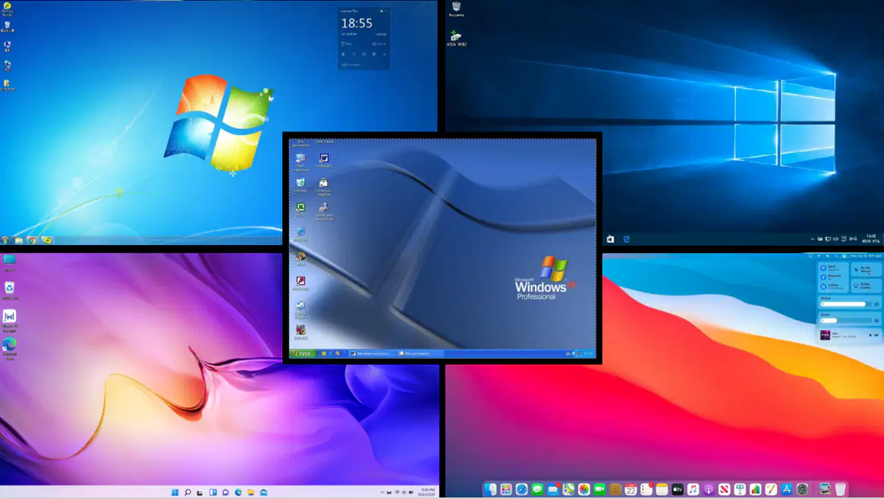Open Calendar showing 22 in macOS dock
The width and height of the screenshot is (884, 499).
coord(631,489)
